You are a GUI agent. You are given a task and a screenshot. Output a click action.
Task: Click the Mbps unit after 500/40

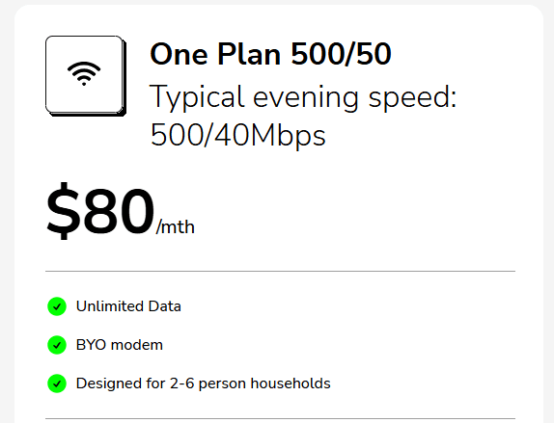coord(288,136)
